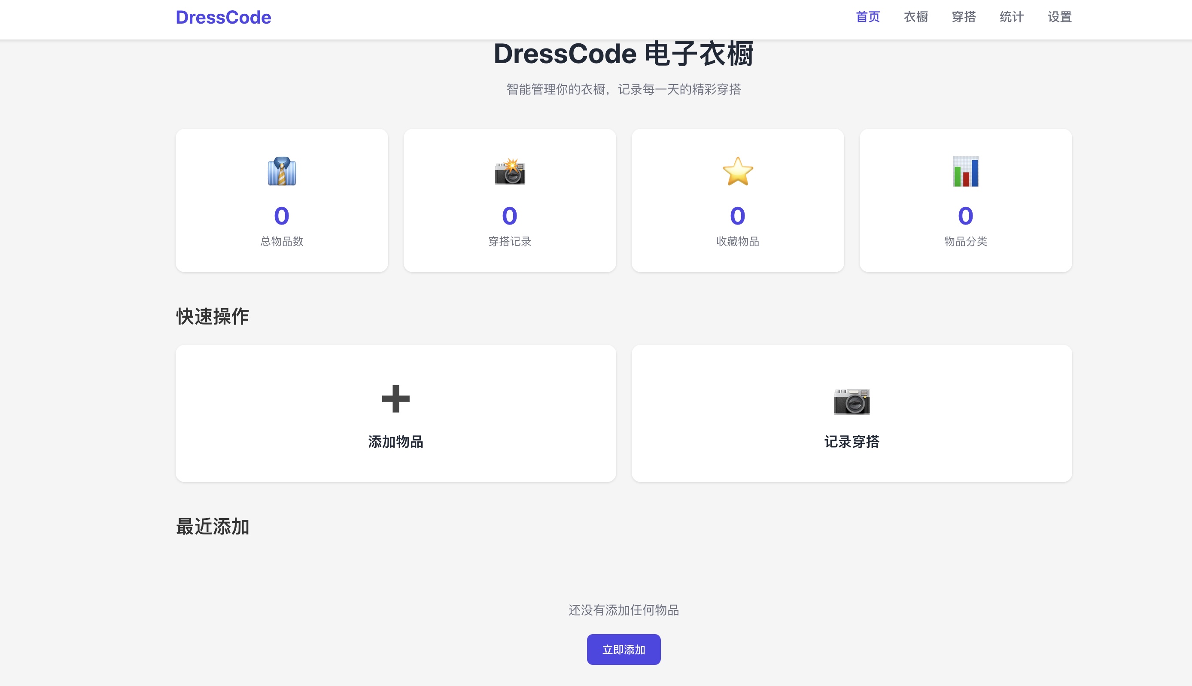Screen dimensions: 1192x686
Task: Click the 穿搭记录 count number
Action: coord(510,216)
